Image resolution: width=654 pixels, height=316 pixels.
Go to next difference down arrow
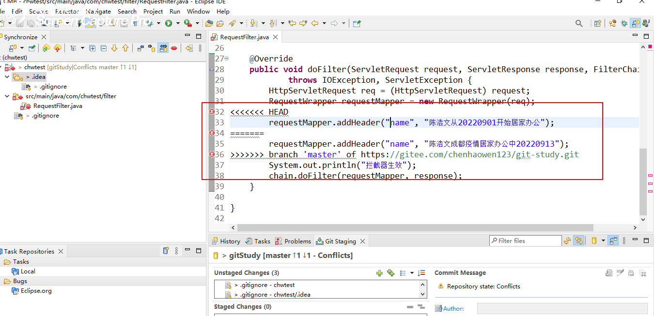pyautogui.click(x=114, y=48)
